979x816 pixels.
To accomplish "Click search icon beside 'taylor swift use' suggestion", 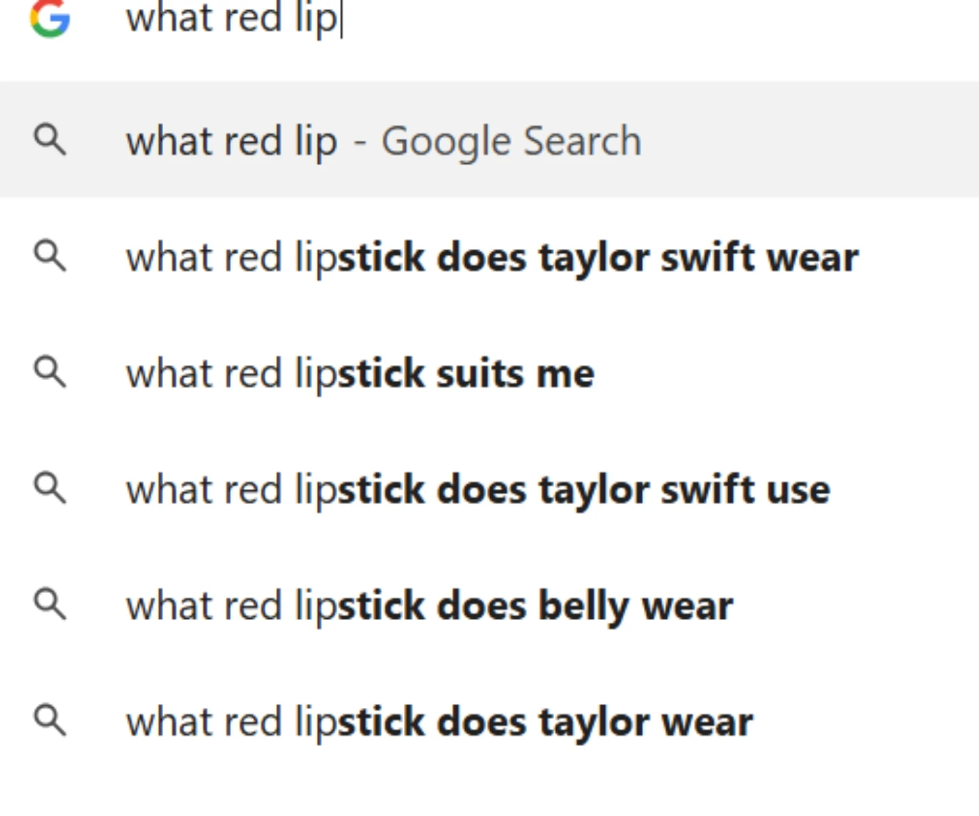I will tap(50, 488).
